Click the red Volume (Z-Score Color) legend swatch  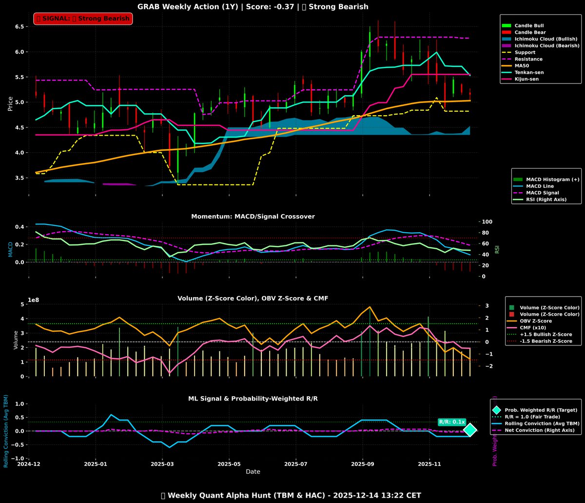(x=512, y=314)
